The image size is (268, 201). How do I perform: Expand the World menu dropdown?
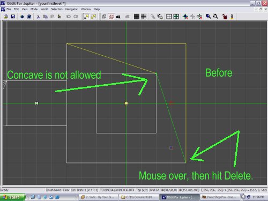point(44,9)
